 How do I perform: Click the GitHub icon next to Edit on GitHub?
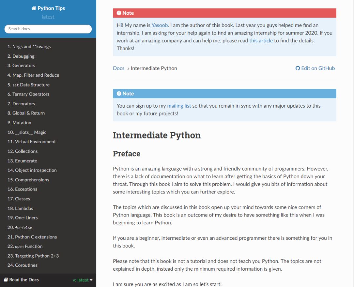pyautogui.click(x=298, y=68)
